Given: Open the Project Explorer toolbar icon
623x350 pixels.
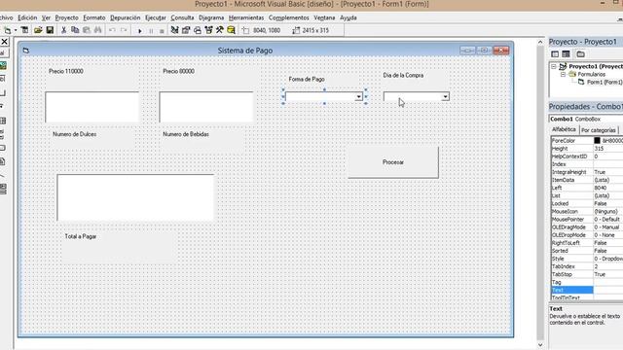Looking at the screenshot, I should tap(174, 30).
